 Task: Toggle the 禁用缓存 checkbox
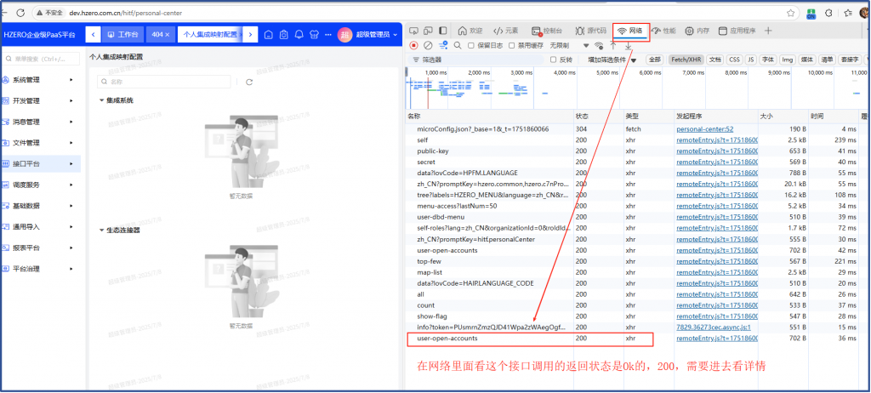point(512,45)
